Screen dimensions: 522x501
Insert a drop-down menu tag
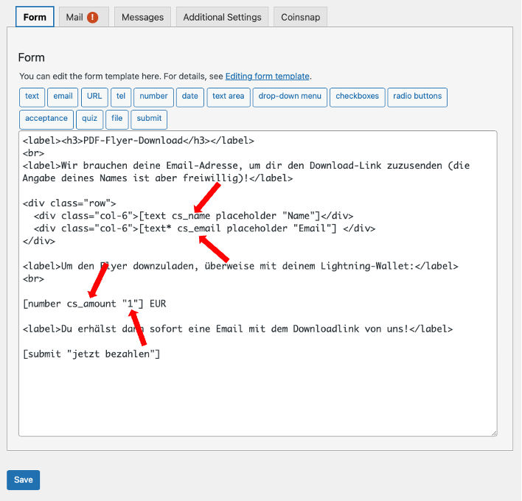[290, 97]
